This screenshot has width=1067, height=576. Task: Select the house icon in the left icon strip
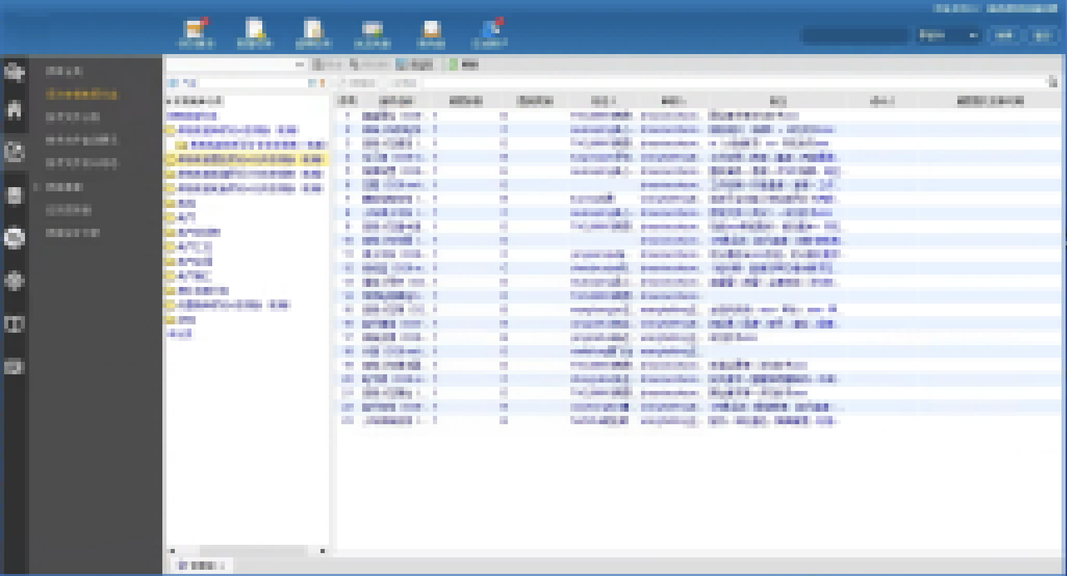point(15,110)
